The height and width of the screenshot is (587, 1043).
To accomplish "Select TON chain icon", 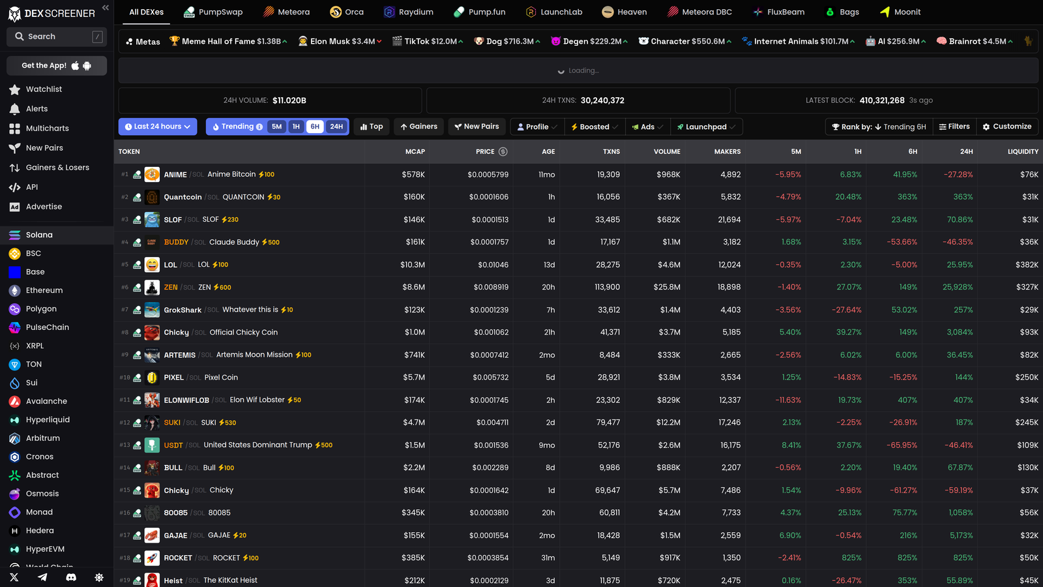I will pos(14,365).
